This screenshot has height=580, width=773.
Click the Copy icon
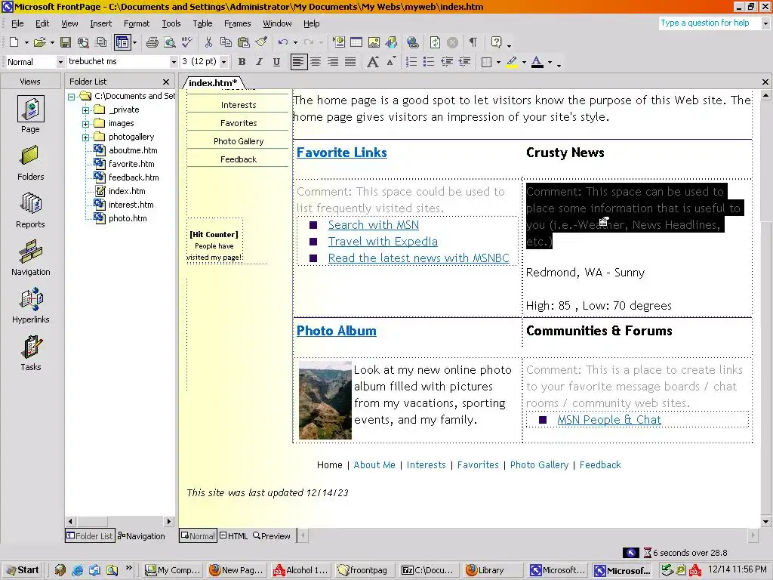click(x=226, y=42)
